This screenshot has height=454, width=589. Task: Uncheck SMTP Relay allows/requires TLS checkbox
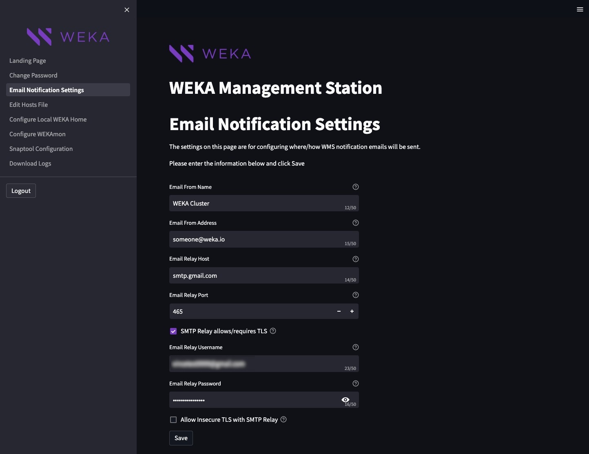tap(173, 331)
